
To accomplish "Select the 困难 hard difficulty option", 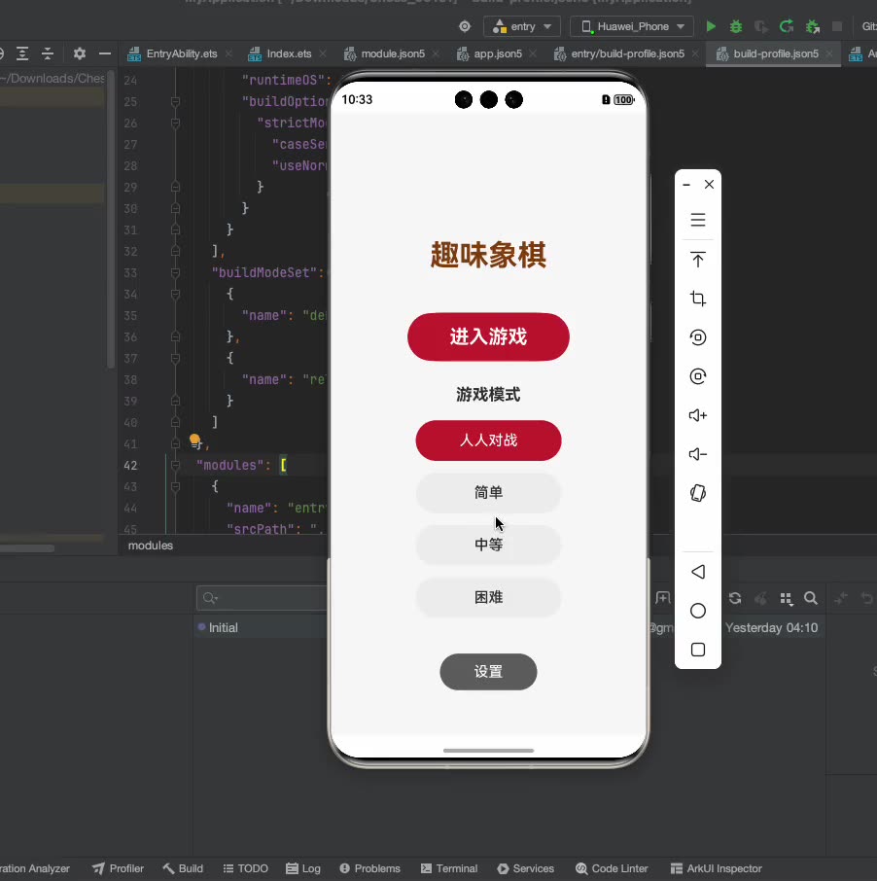I will click(x=488, y=597).
